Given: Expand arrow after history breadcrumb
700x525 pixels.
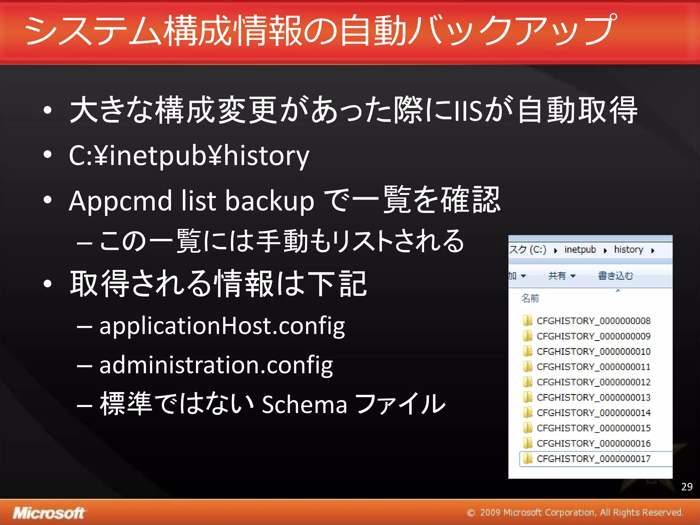Looking at the screenshot, I should pos(652,251).
